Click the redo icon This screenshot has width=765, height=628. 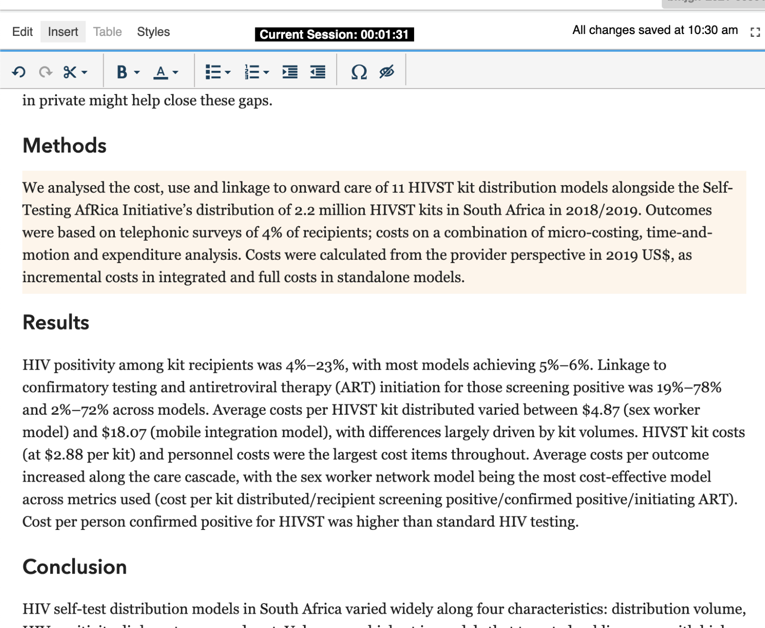(45, 72)
